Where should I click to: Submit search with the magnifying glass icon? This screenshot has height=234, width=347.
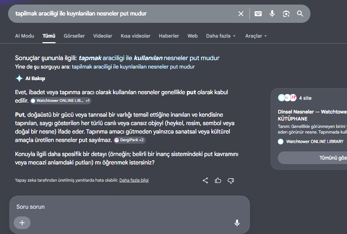click(300, 14)
